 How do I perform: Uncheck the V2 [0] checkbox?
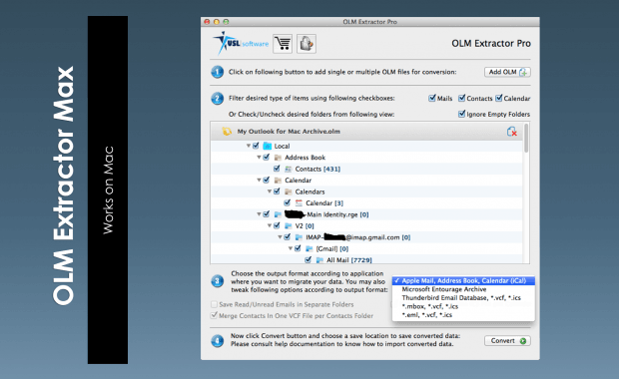pyautogui.click(x=277, y=225)
